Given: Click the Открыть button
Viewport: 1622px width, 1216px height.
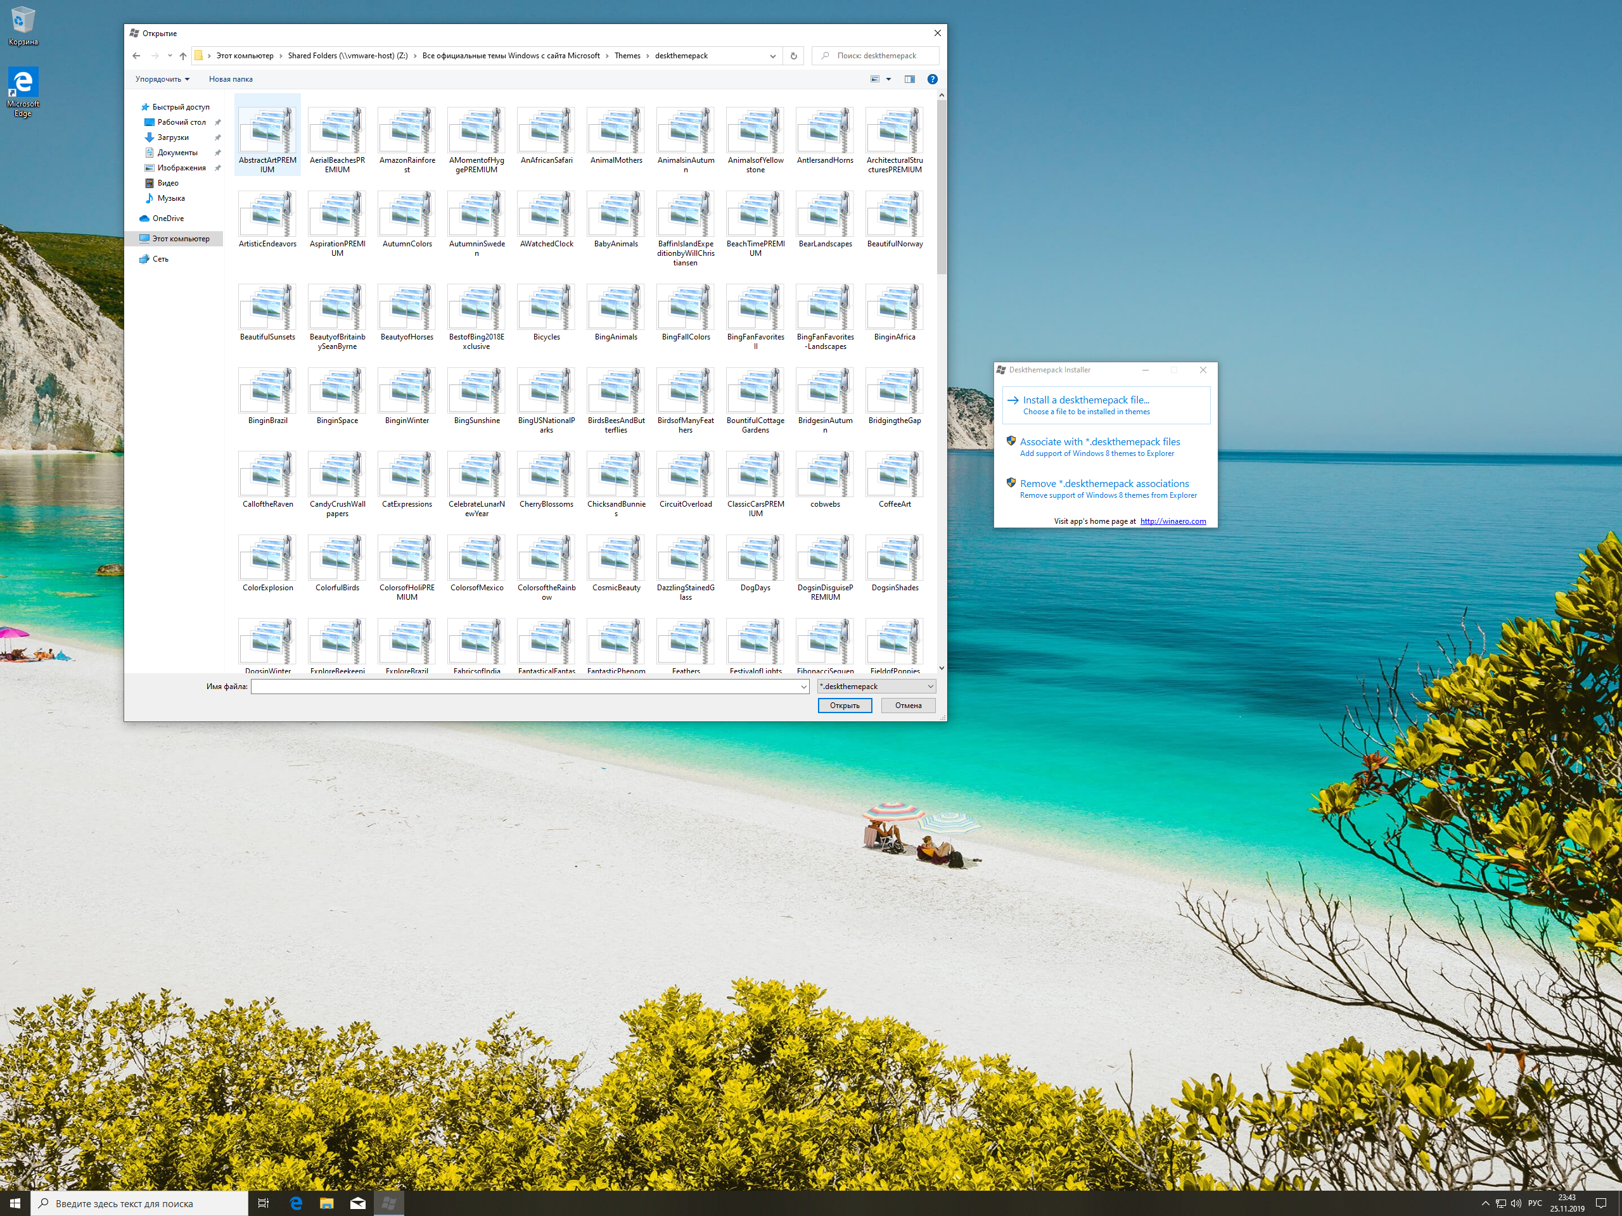Looking at the screenshot, I should pyautogui.click(x=845, y=705).
